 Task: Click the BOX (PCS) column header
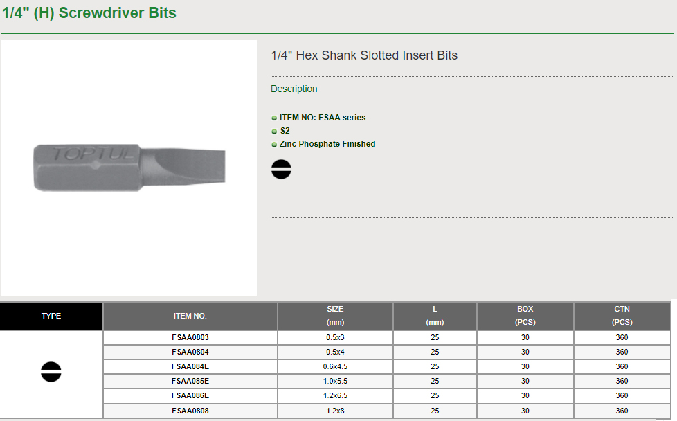pyautogui.click(x=525, y=316)
